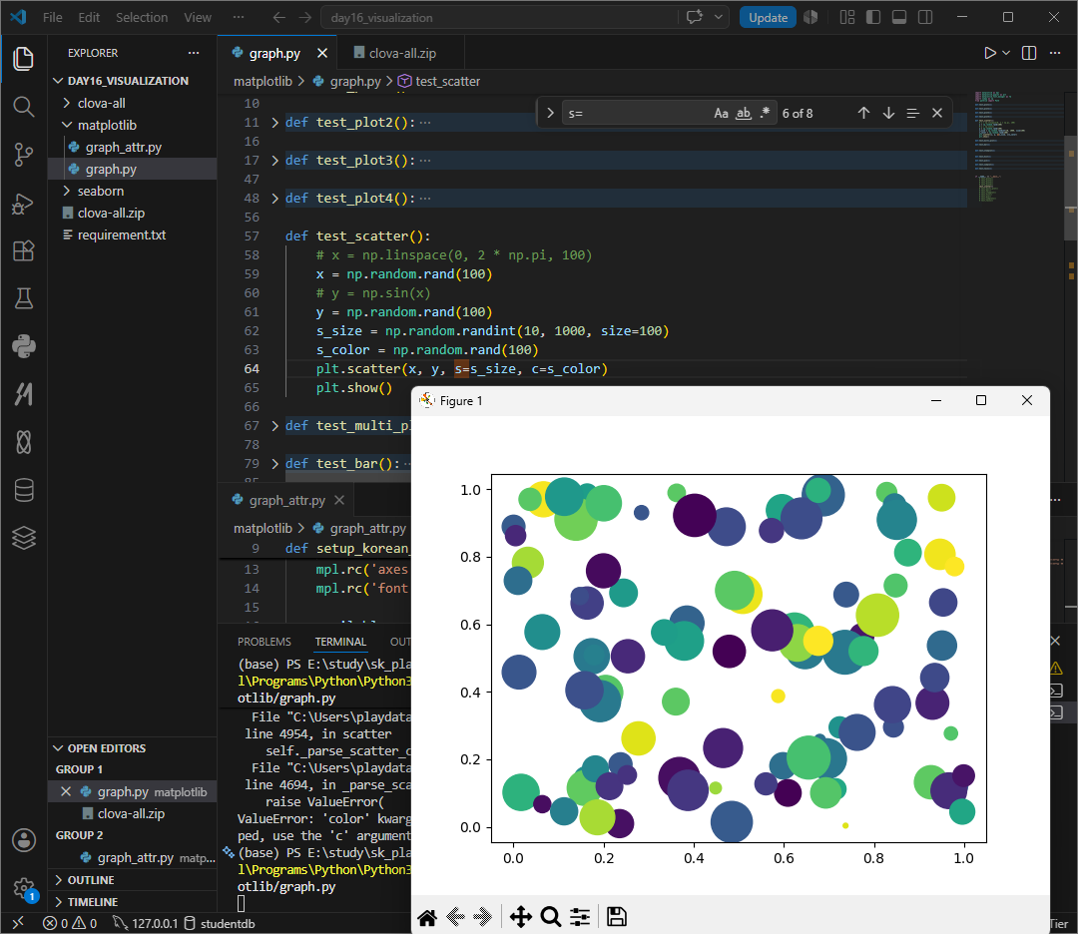Switch to the PROBLEMS panel tab

(x=264, y=642)
